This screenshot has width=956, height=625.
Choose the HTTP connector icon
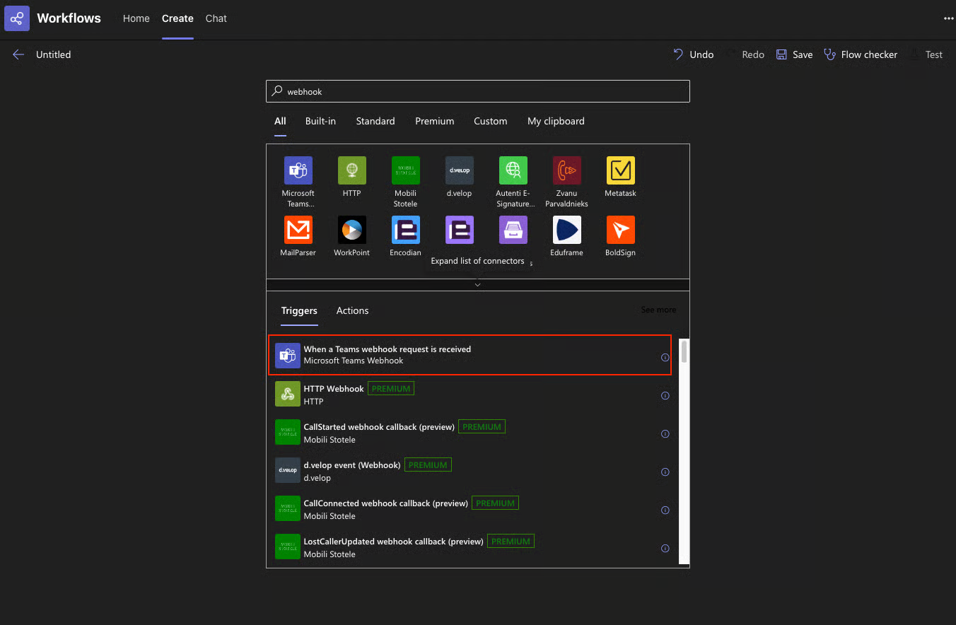tap(351, 170)
